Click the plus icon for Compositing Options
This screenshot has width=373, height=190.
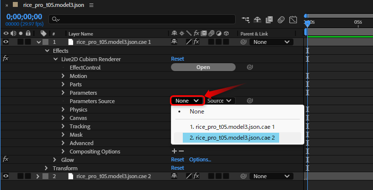coord(174,151)
